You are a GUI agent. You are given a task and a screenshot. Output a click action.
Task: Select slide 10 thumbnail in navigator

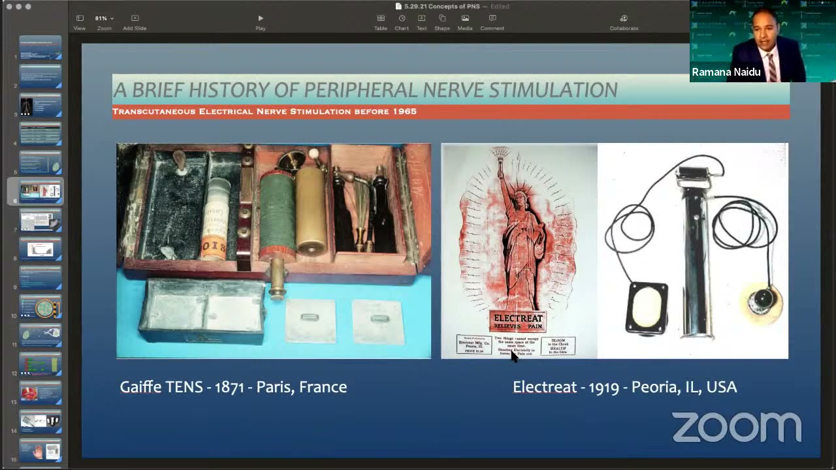40,307
